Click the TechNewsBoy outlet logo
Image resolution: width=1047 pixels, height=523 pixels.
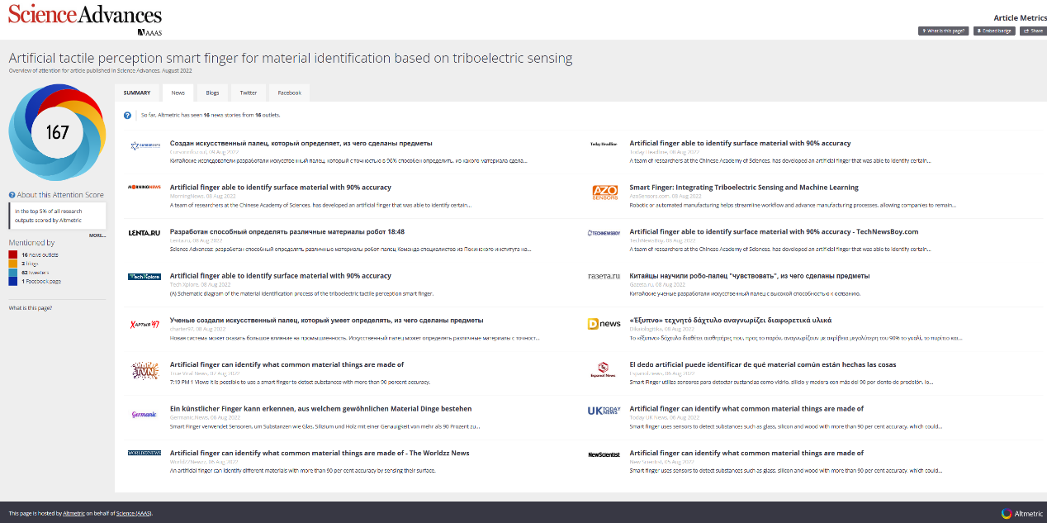tap(604, 233)
